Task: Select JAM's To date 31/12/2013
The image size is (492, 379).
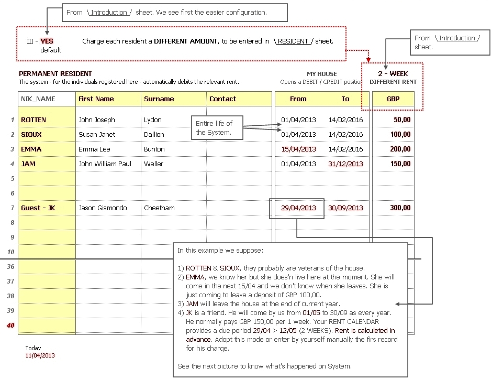Action: (345, 164)
